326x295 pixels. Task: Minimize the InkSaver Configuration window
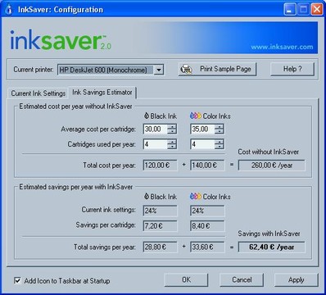[290, 10]
